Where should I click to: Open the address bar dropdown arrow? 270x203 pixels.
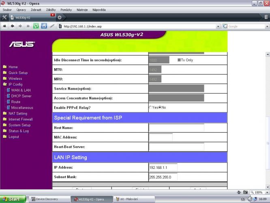218,26
